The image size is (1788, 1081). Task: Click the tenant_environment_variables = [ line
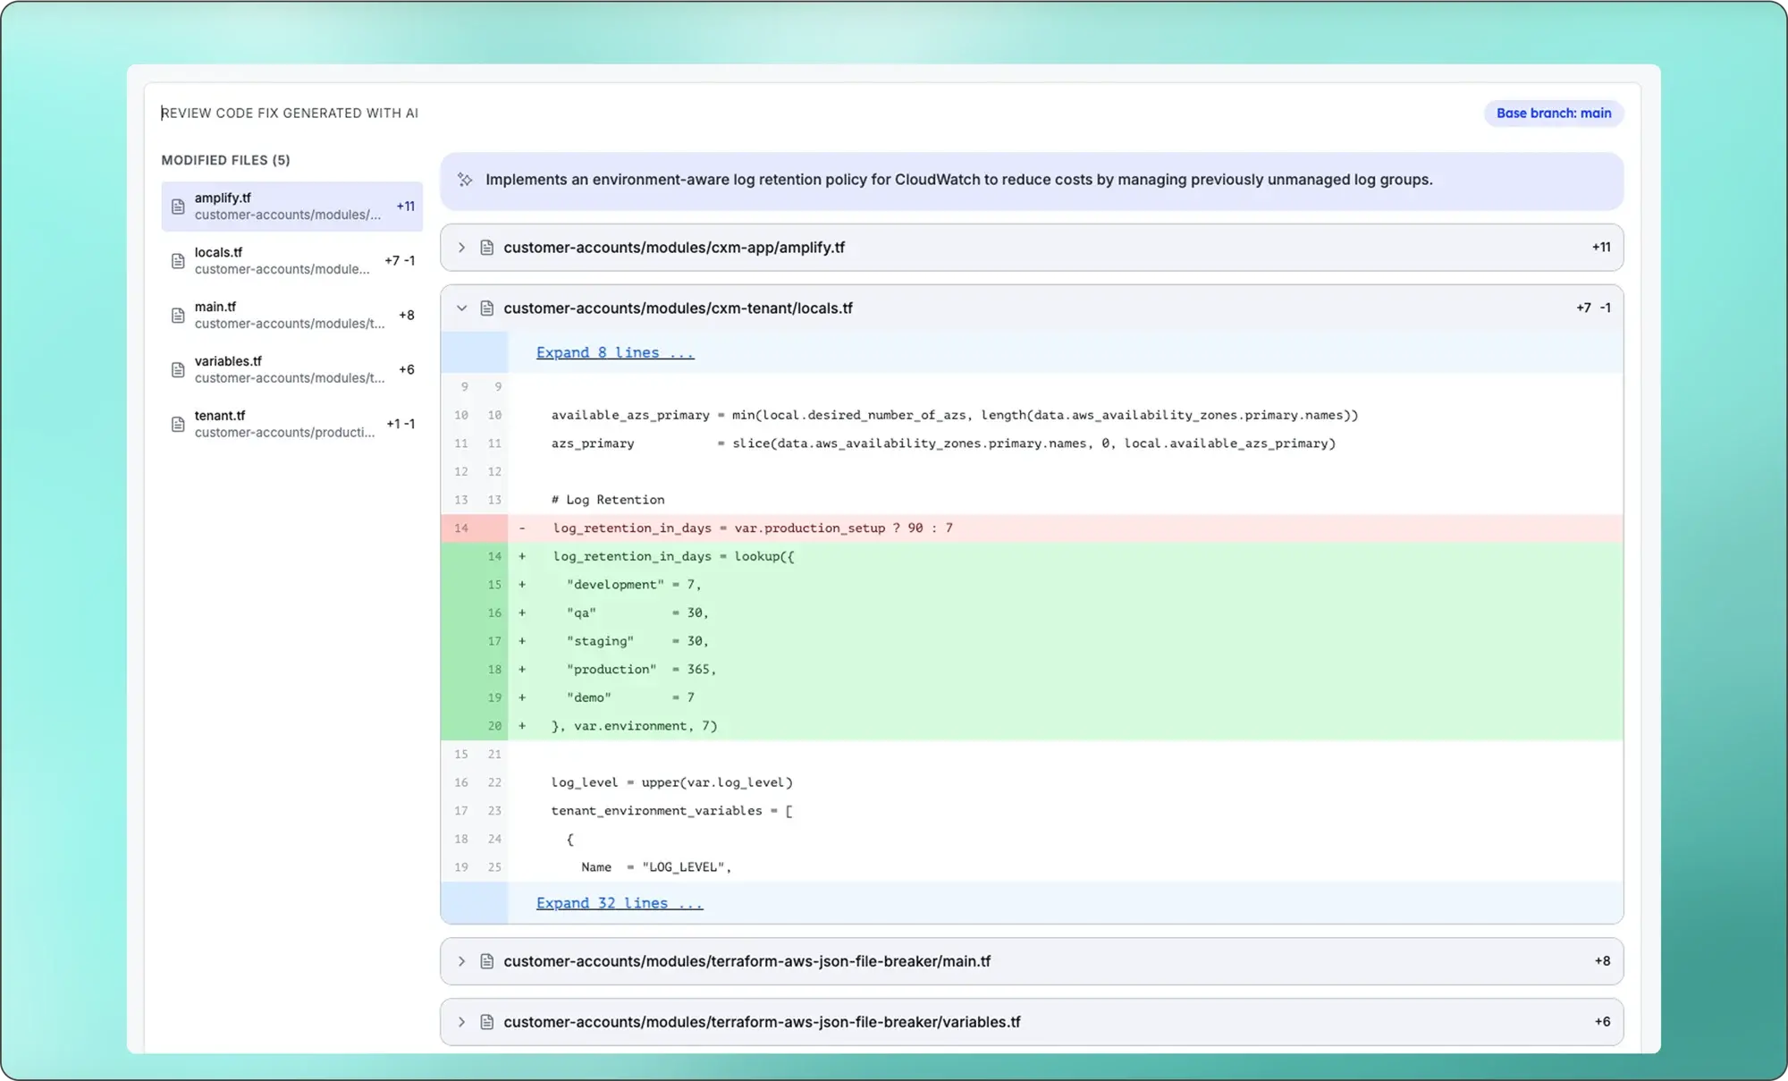1032,812
